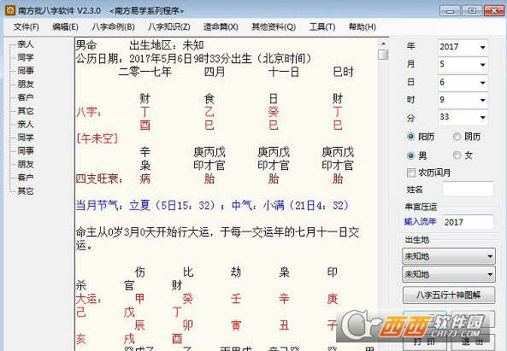Open the 其他资料(Q) menu
The image size is (507, 351).
point(274,26)
